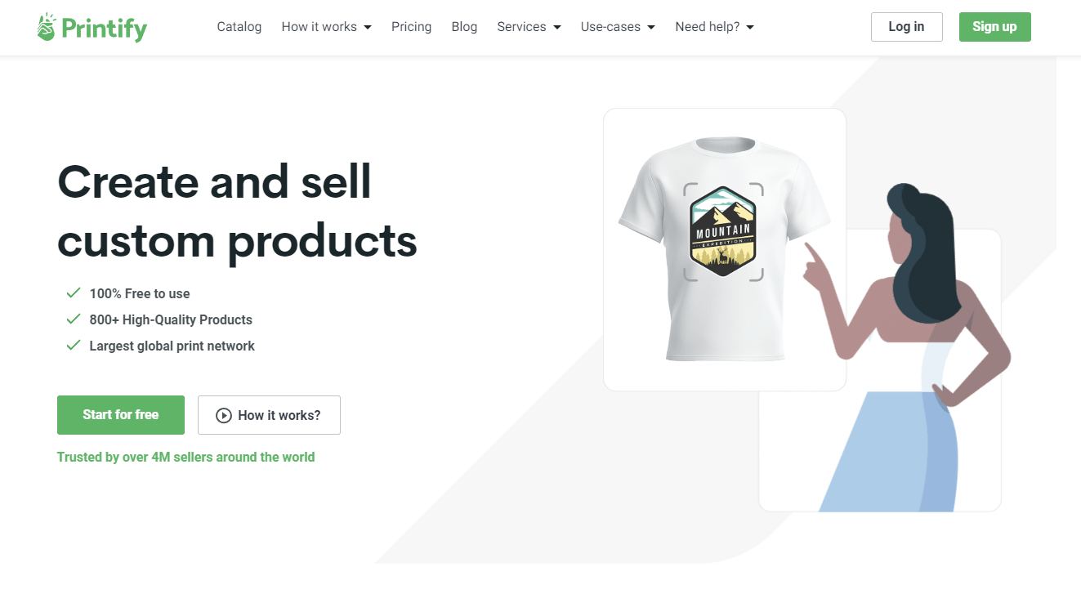
Task: Open the Pricing menu item
Action: (x=411, y=27)
